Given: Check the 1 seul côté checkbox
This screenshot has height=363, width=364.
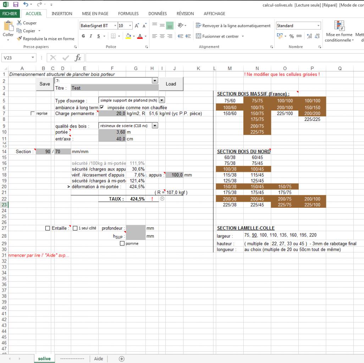Looking at the screenshot, I should (75, 228).
